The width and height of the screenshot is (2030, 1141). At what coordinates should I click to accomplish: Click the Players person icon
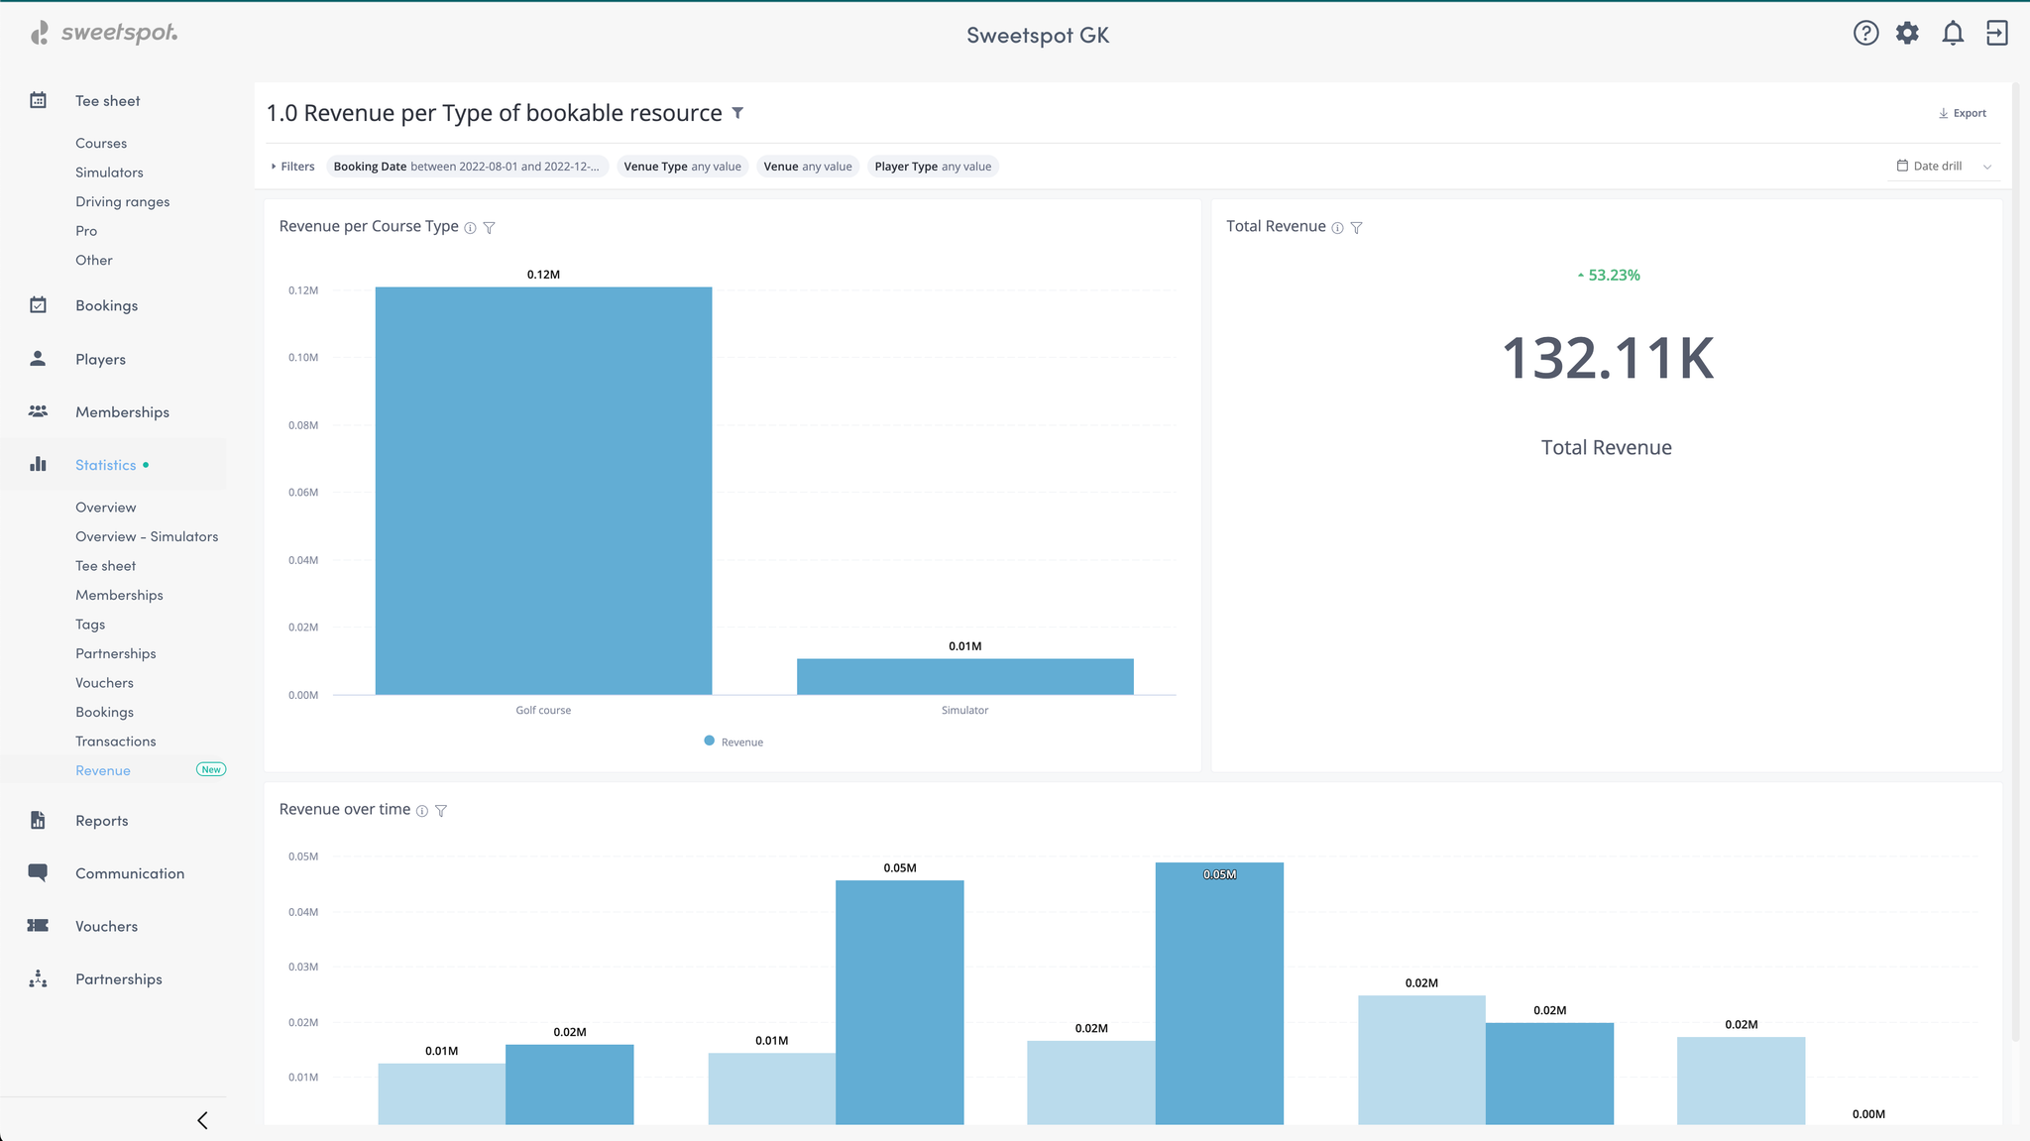[x=38, y=359]
